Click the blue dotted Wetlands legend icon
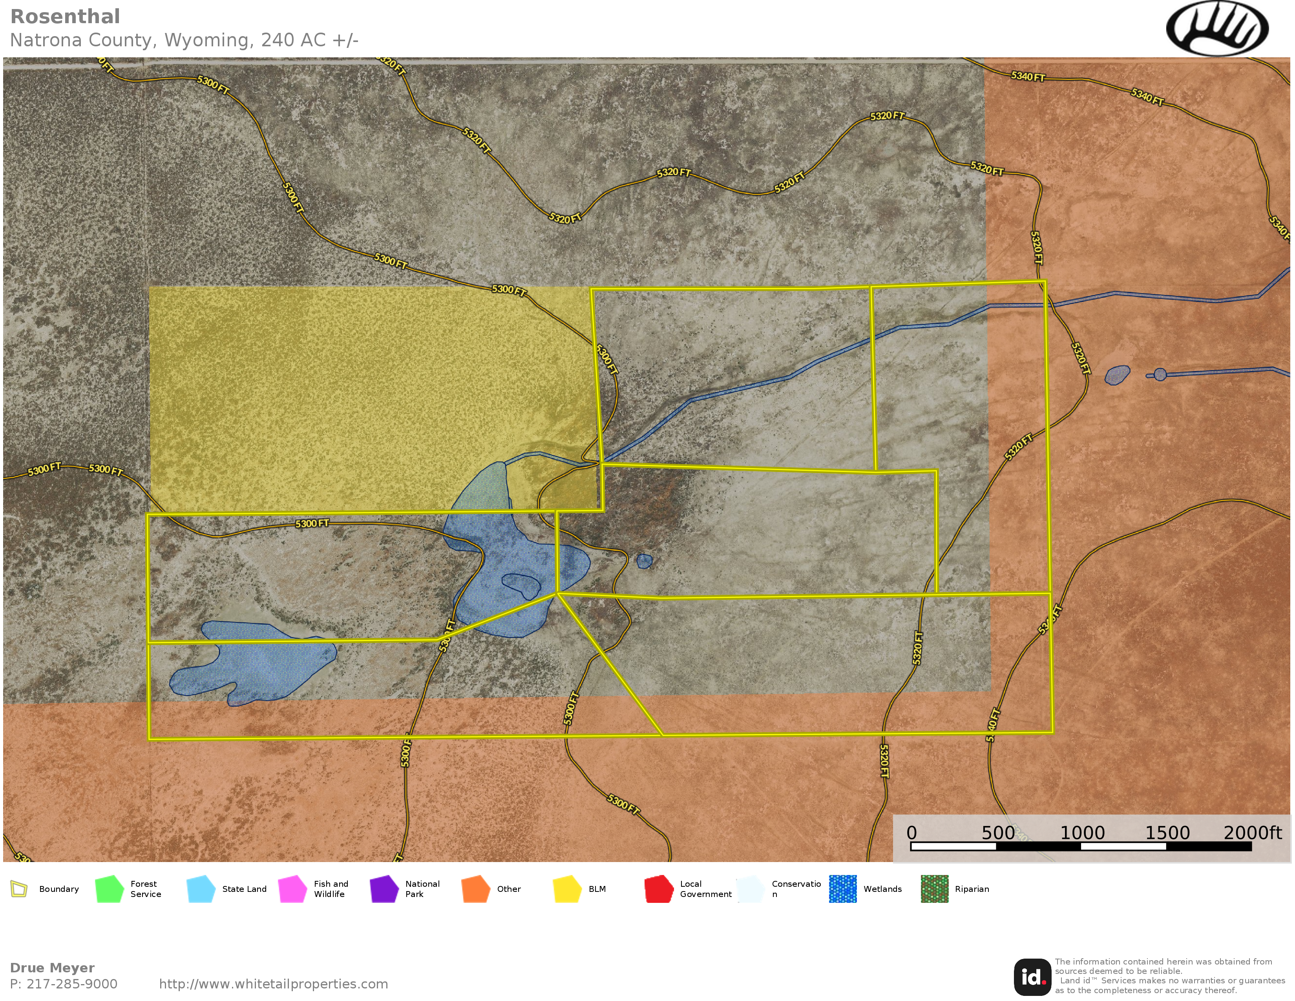 pyautogui.click(x=842, y=889)
